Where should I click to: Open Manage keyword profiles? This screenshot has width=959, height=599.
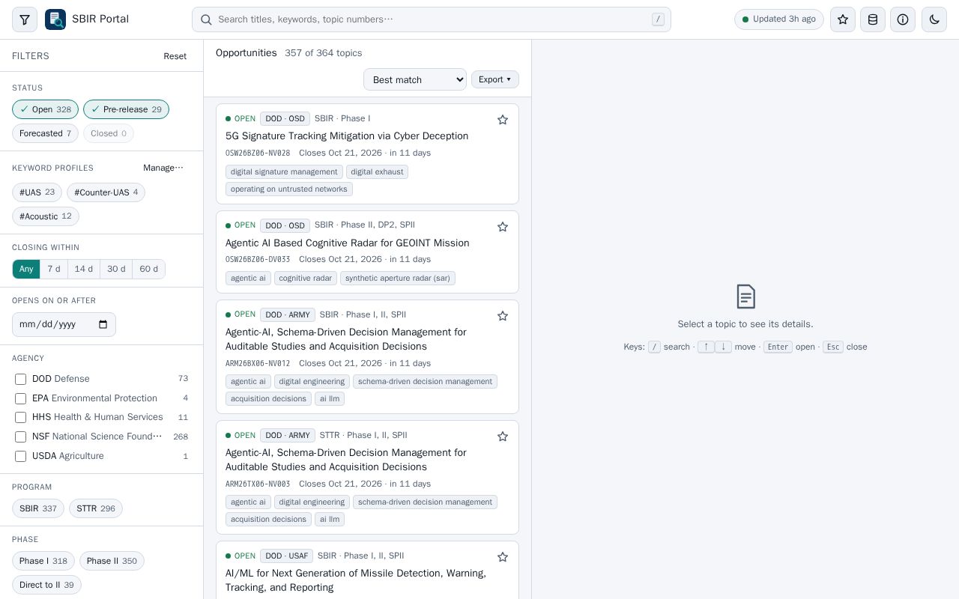(163, 168)
